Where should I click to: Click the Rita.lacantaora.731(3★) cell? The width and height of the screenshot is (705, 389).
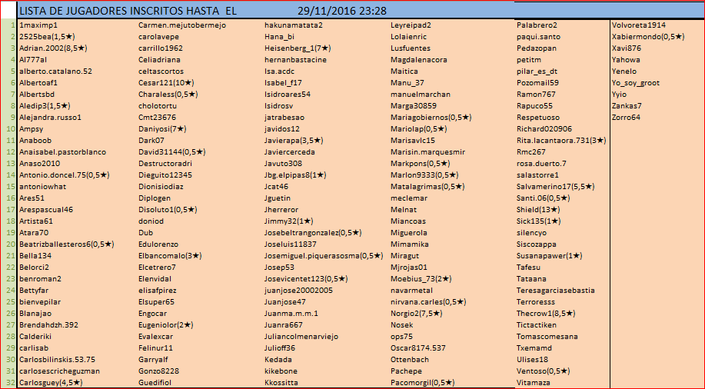tap(561, 140)
